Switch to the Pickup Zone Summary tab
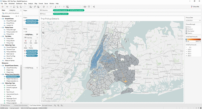The image size is (202, 109). tap(21, 105)
